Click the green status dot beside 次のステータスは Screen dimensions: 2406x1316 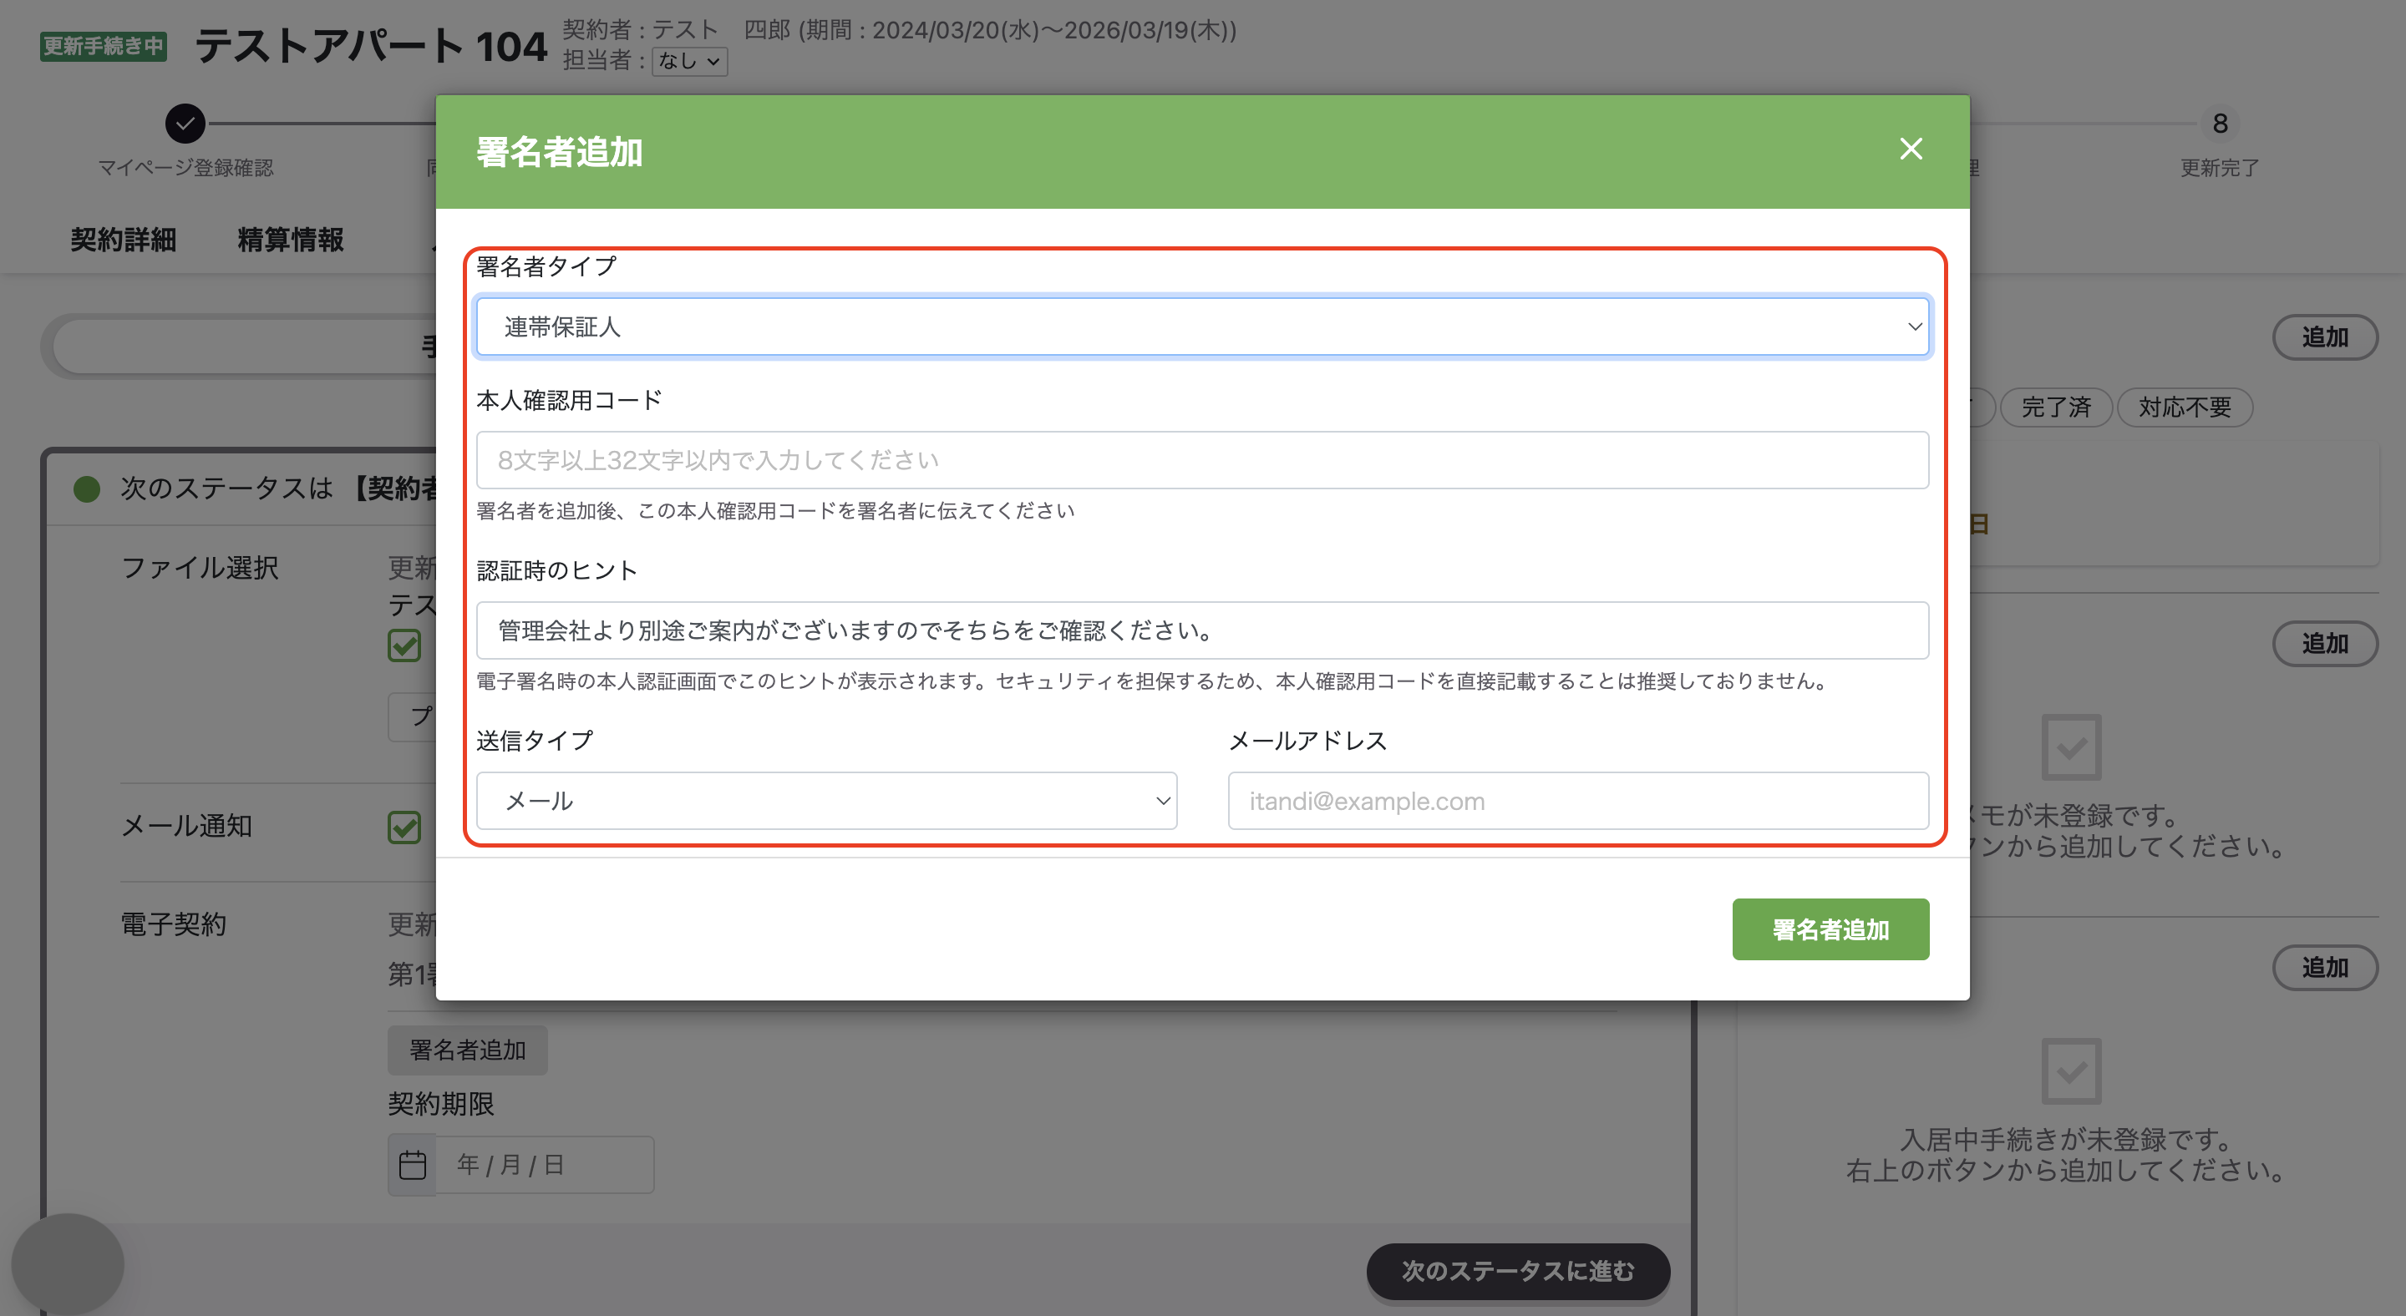(87, 489)
